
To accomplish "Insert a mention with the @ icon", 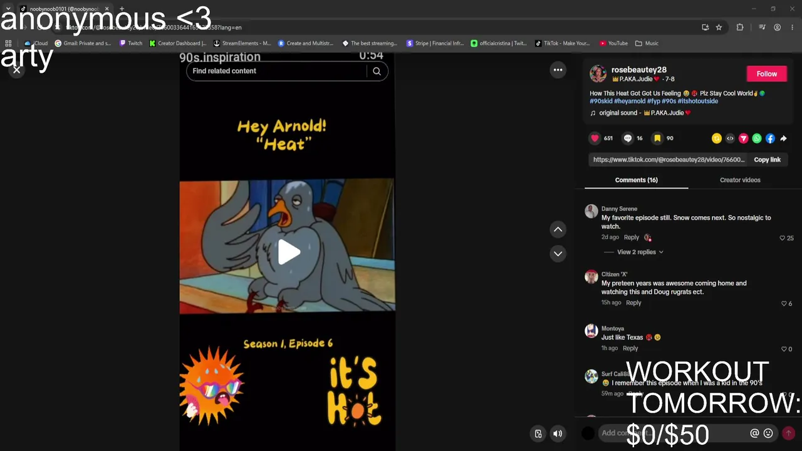I will click(x=754, y=433).
